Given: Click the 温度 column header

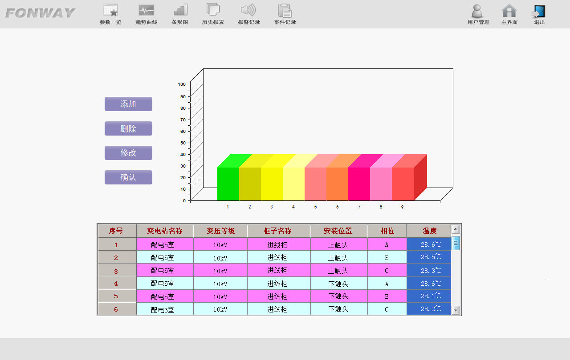Looking at the screenshot, I should [429, 231].
